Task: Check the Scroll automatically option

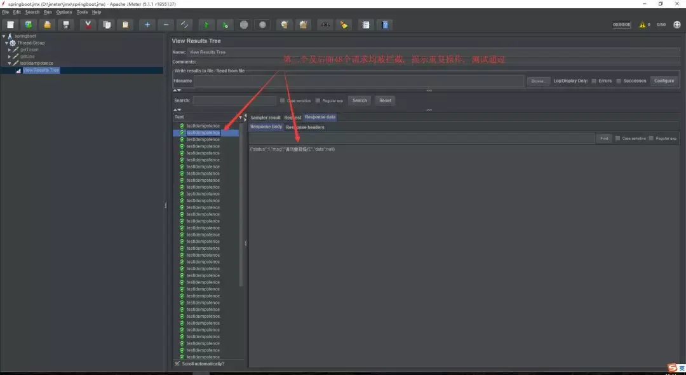Action: tap(177, 364)
